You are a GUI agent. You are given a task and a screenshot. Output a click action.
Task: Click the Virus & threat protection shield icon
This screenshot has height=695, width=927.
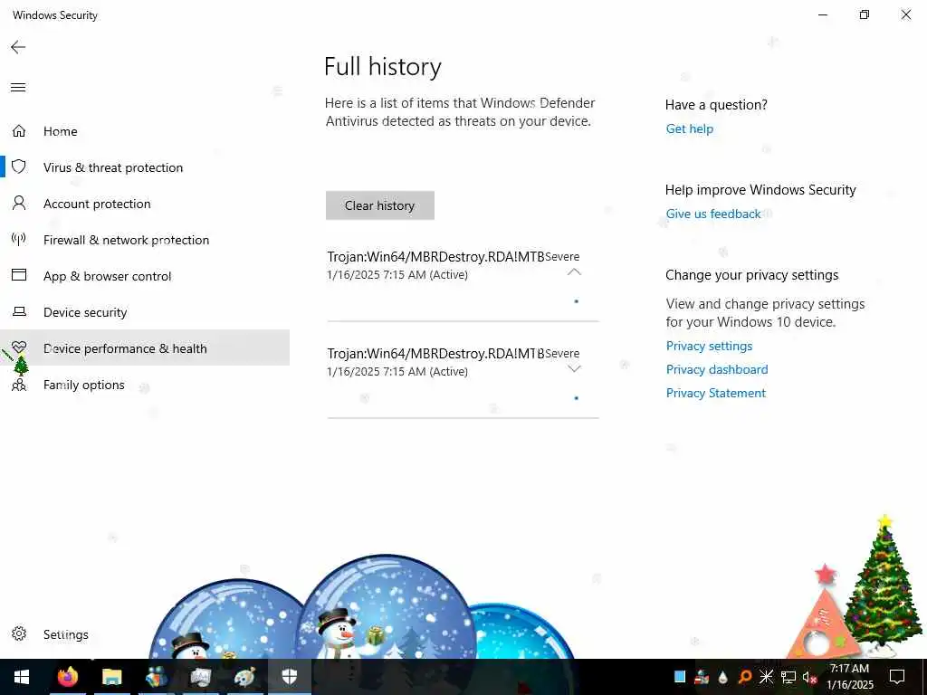(x=19, y=167)
